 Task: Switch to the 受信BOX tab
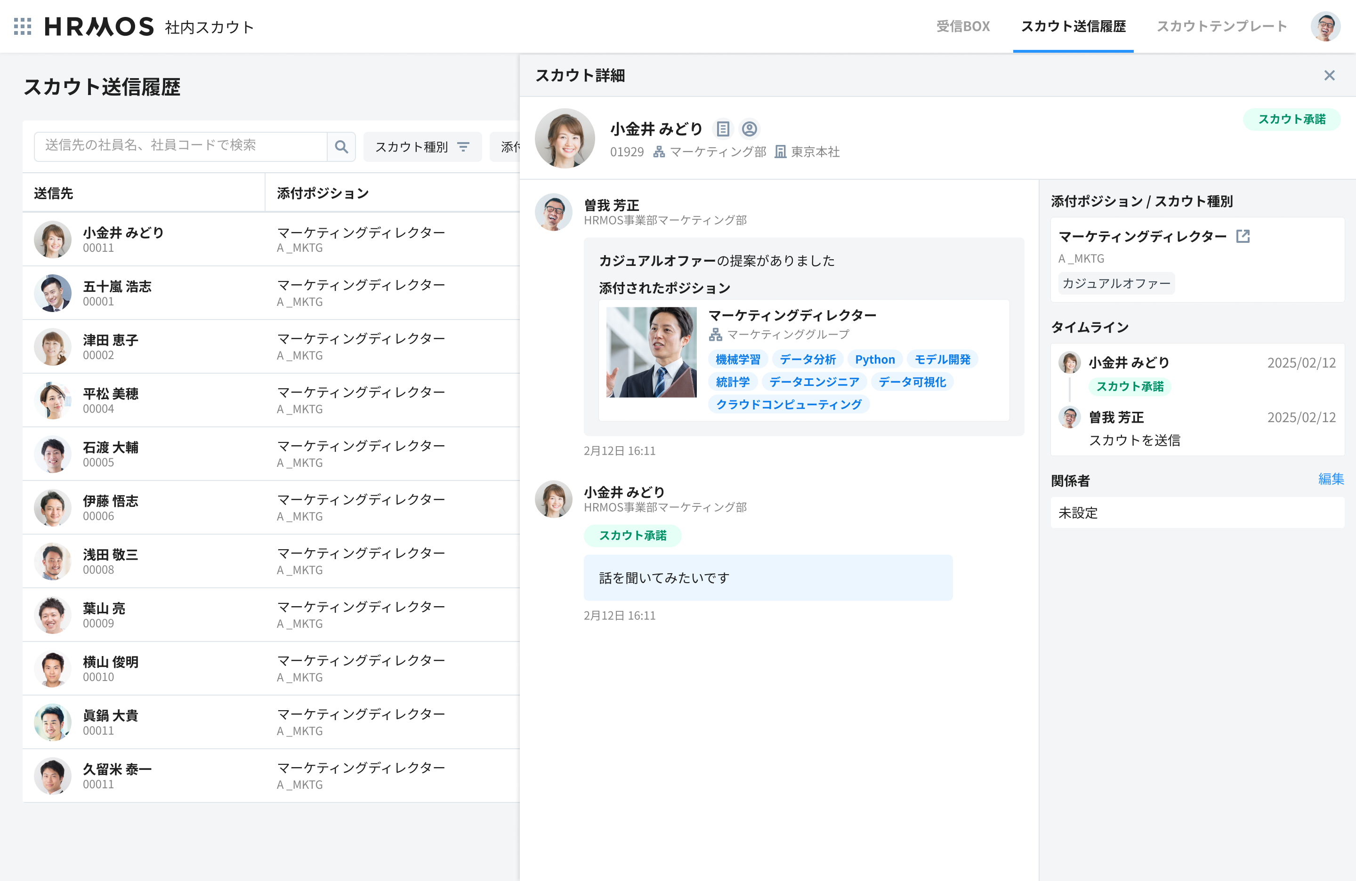click(x=962, y=26)
